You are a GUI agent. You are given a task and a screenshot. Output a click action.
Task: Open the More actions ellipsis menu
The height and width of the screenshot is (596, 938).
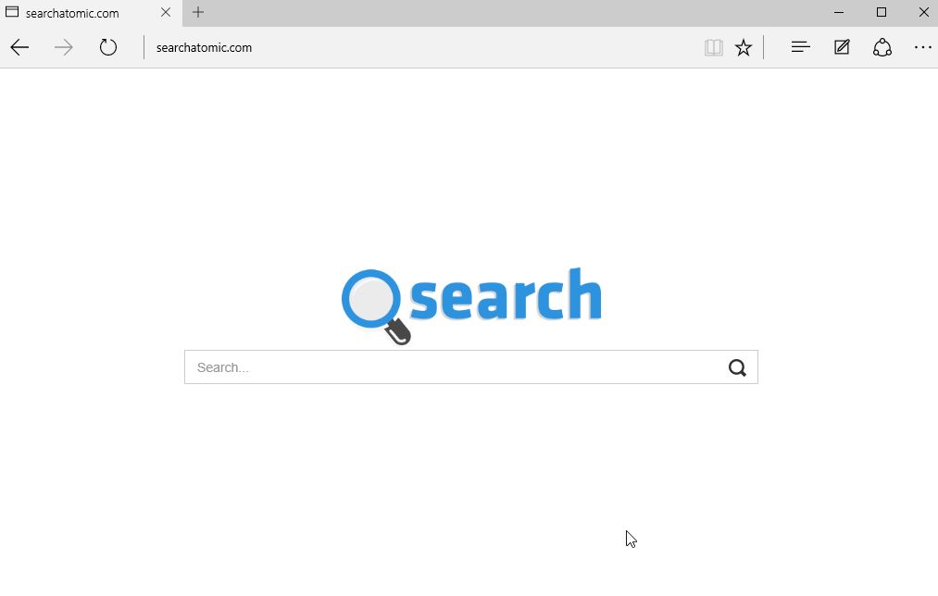923,47
